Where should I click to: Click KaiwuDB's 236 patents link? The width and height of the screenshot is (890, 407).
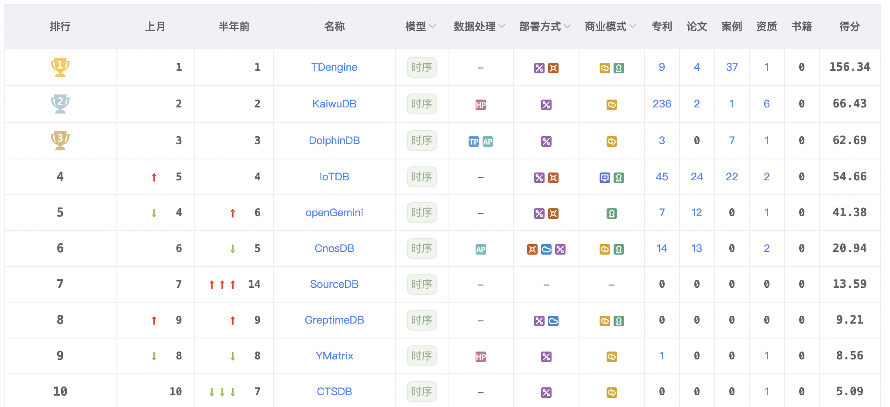click(662, 104)
